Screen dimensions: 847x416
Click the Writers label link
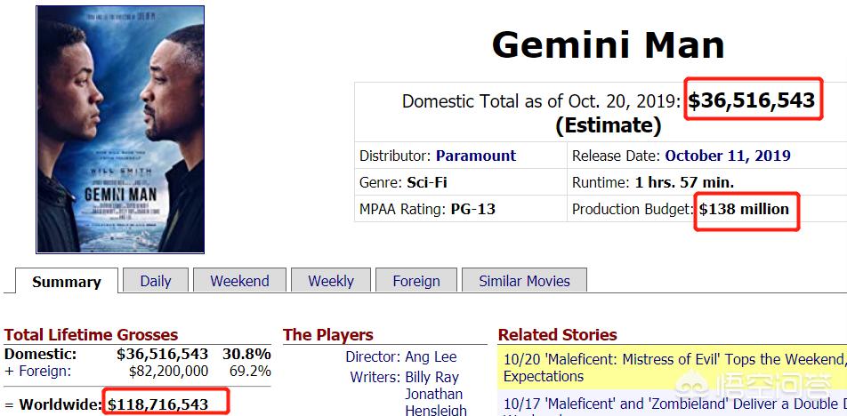tap(375, 377)
